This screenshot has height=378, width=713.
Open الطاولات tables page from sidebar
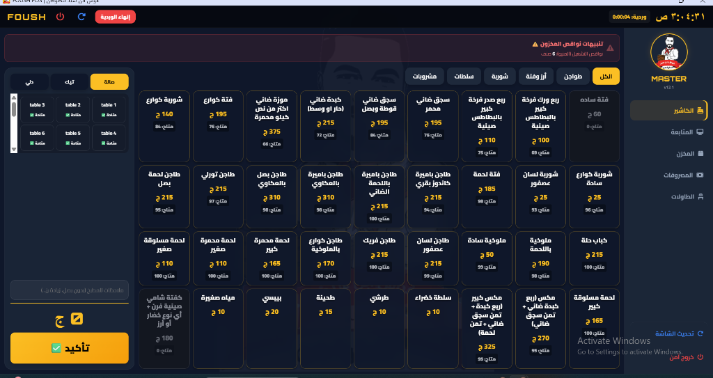[x=668, y=196]
